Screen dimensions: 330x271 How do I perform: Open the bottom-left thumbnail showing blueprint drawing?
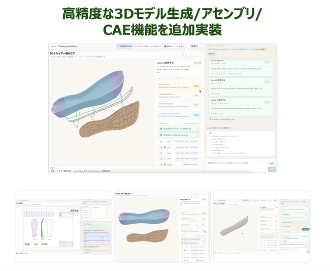click(63, 227)
